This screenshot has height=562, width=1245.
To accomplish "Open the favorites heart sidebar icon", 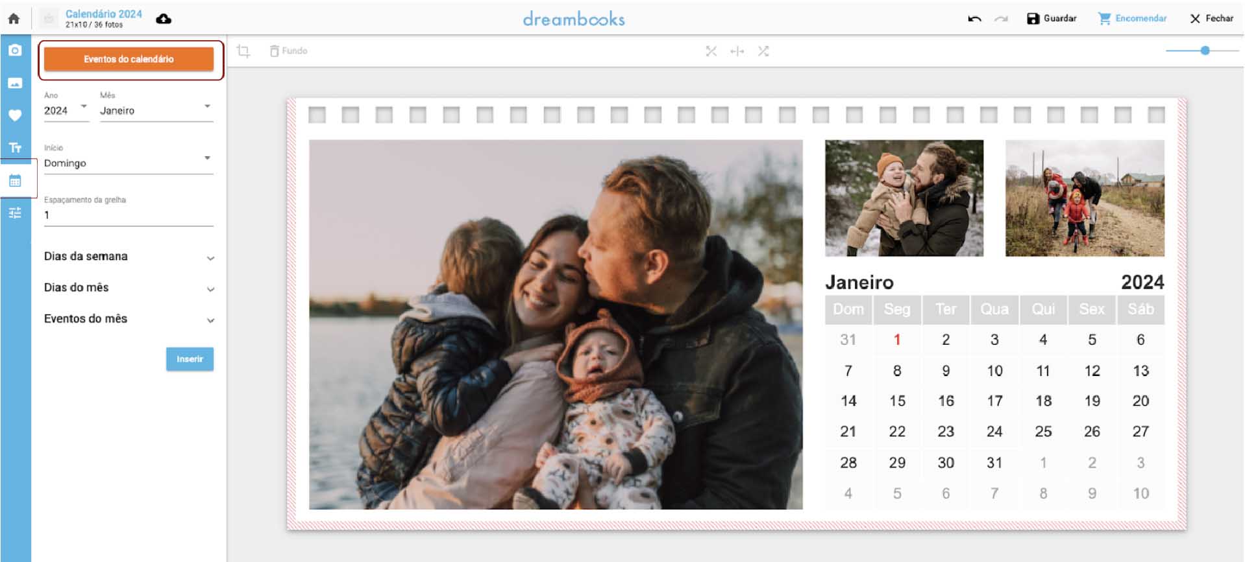I will pyautogui.click(x=15, y=115).
